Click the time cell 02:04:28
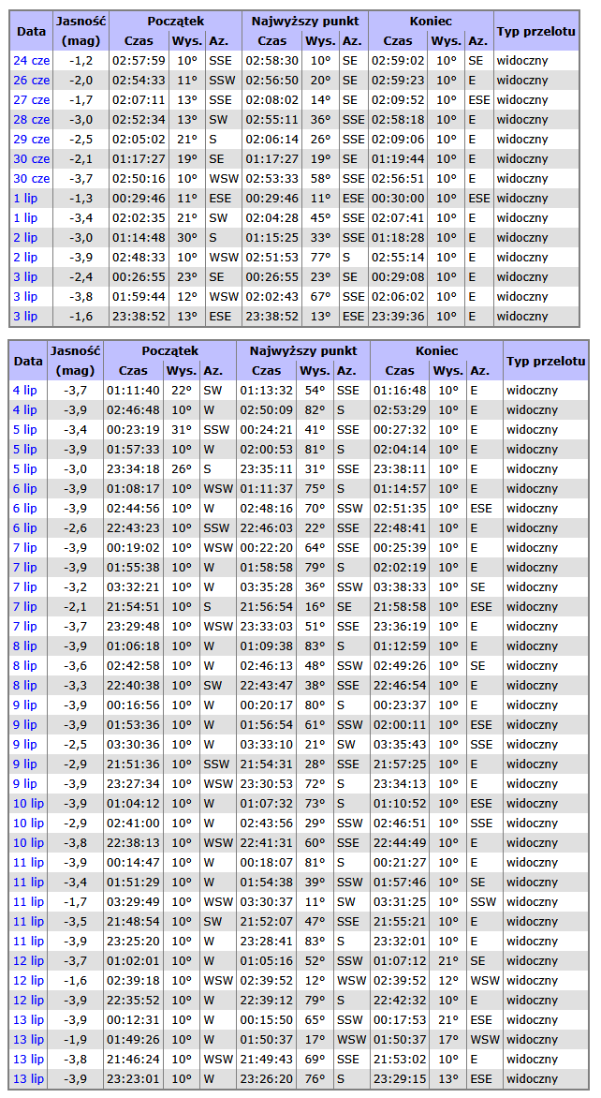This screenshot has height=1098, width=601. [271, 217]
